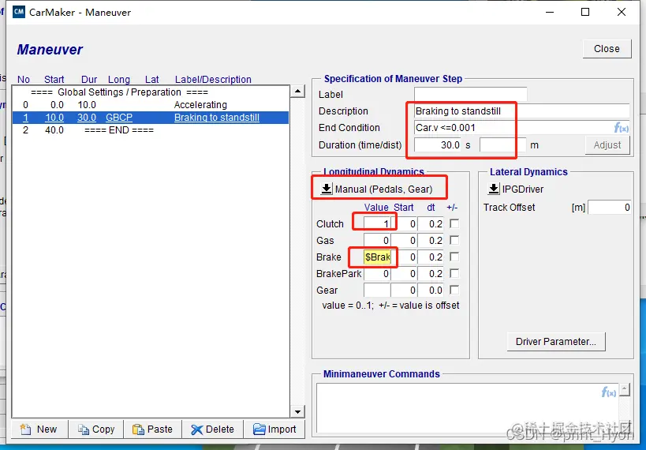This screenshot has height=450, width=646.
Task: Click the maneuver list scroll up arrow
Action: coord(297,91)
